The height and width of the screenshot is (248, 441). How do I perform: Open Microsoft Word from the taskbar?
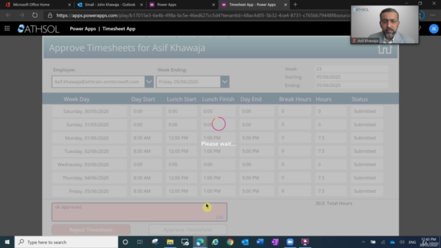click(260, 242)
